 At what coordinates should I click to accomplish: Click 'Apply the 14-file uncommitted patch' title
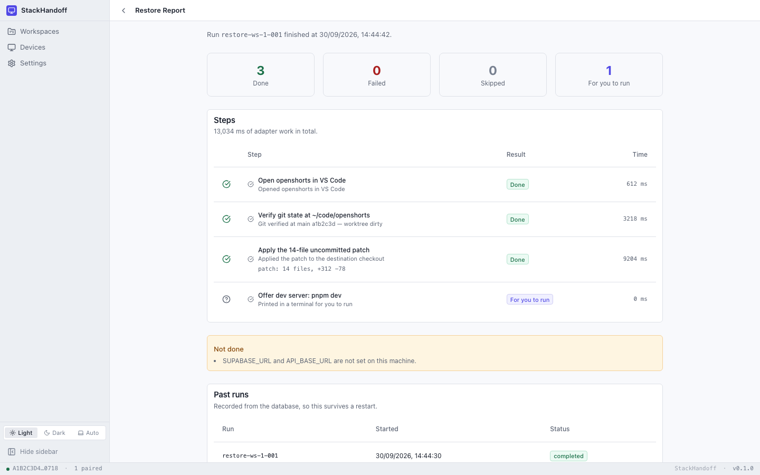pos(313,250)
